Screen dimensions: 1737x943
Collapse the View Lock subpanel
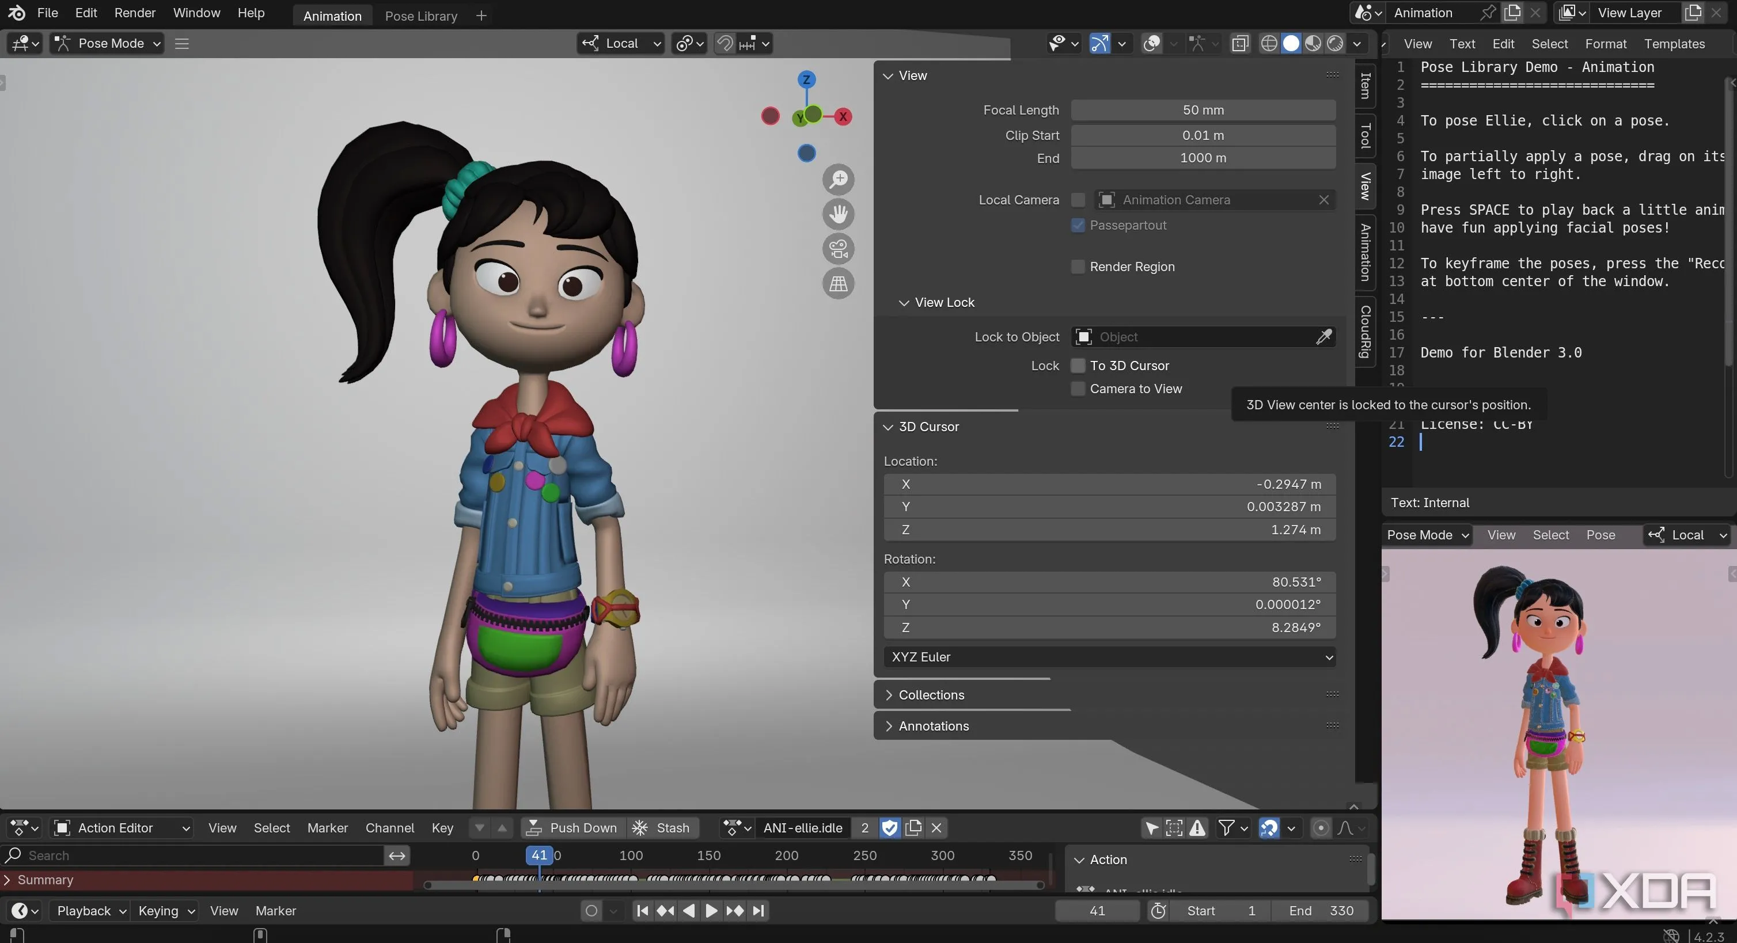click(x=904, y=303)
